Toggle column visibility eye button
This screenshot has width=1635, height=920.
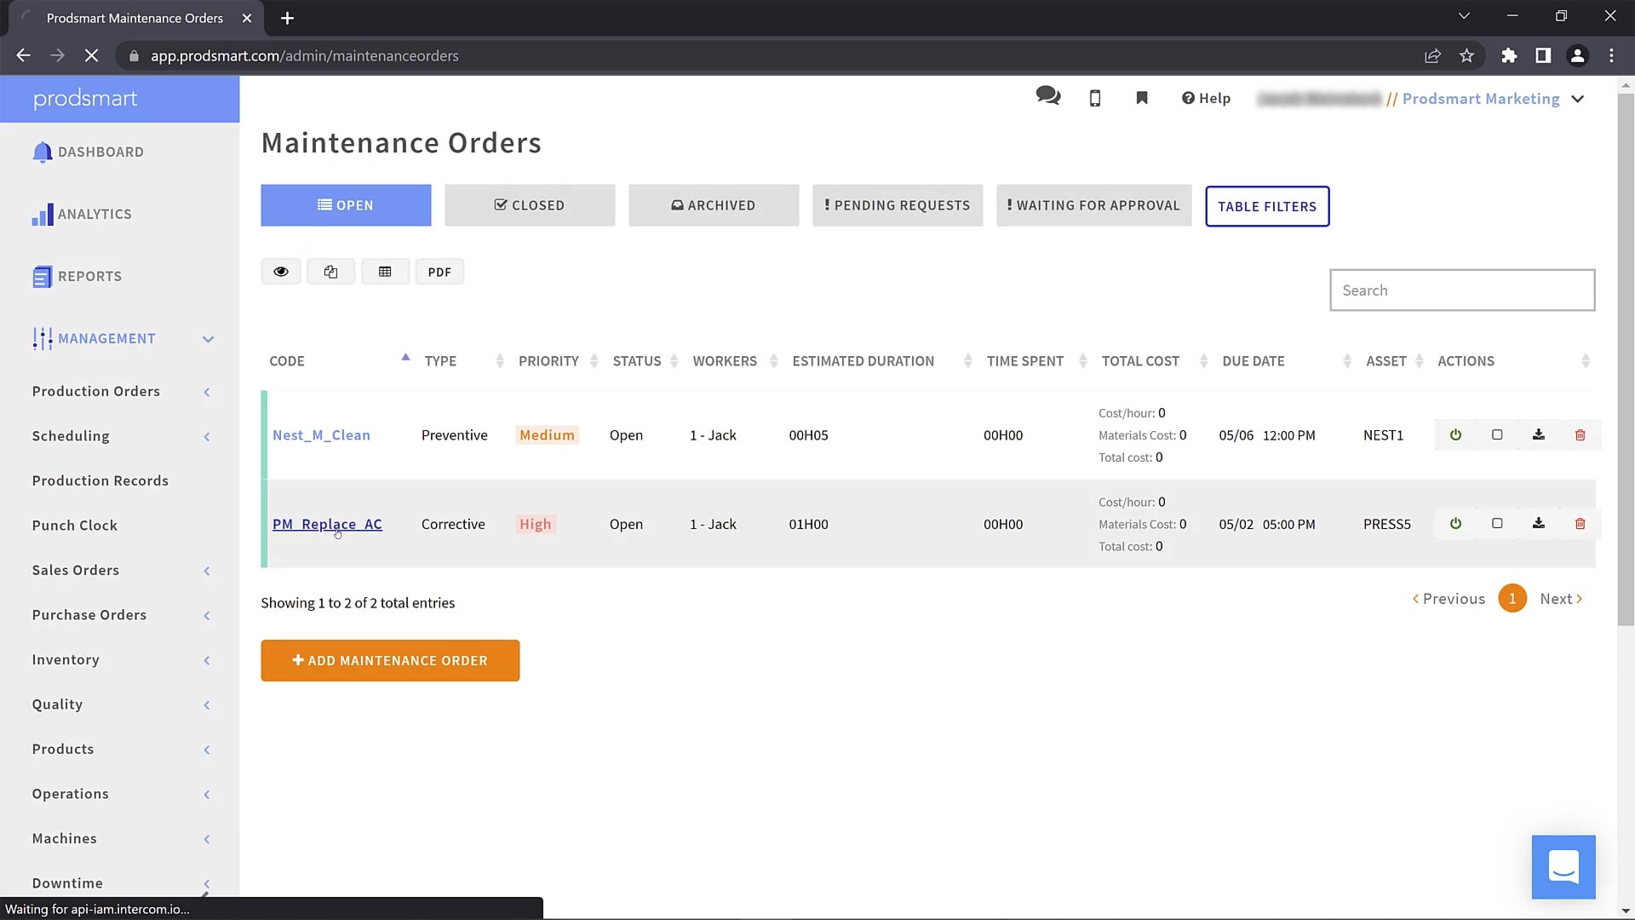click(x=281, y=272)
